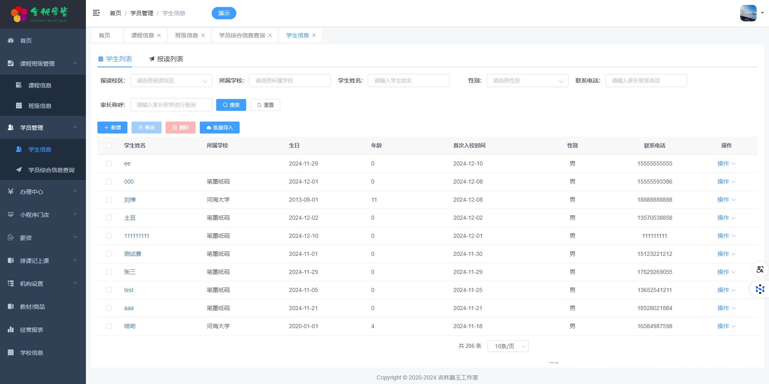Click the 搜索 search button

(x=231, y=105)
